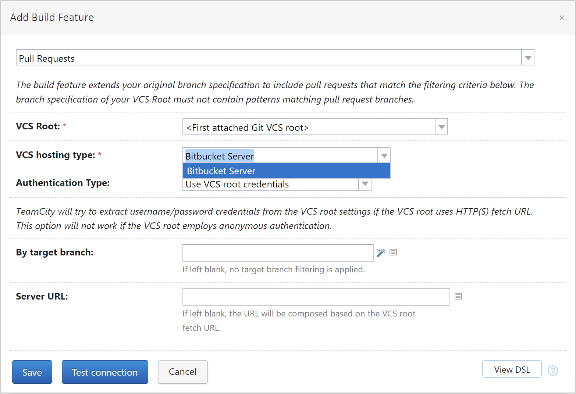This screenshot has height=394, width=576.
Task: Close the Add Build Feature dialog
Action: pos(562,18)
